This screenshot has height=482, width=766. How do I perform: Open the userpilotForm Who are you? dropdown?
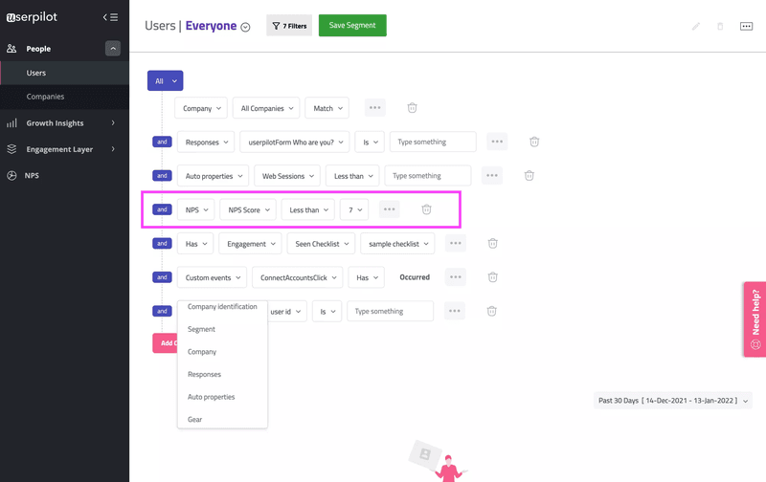[295, 142]
